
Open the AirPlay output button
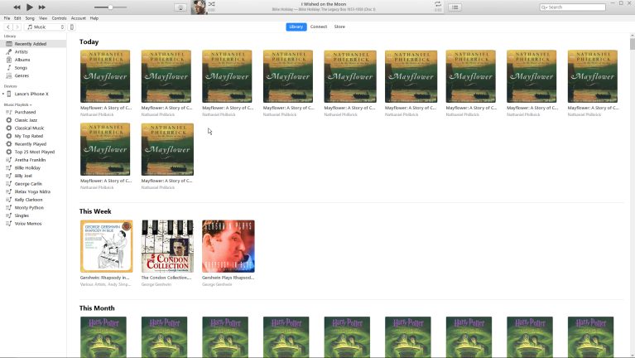[x=180, y=7]
